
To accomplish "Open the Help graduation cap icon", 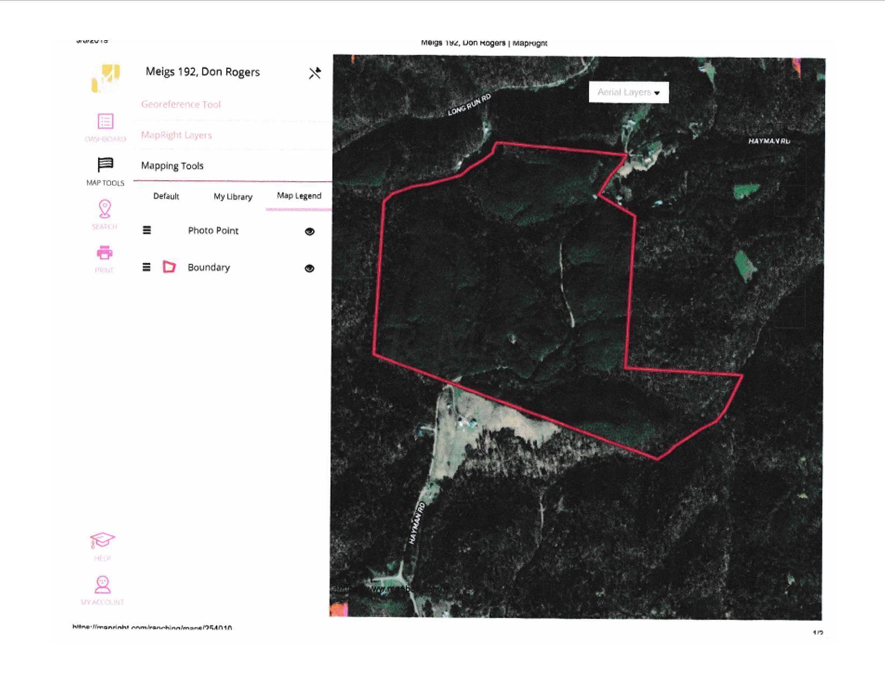I will [102, 540].
